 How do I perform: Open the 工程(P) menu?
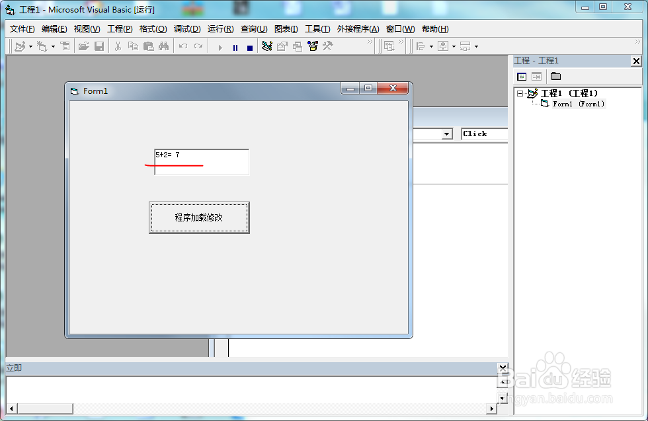(120, 29)
